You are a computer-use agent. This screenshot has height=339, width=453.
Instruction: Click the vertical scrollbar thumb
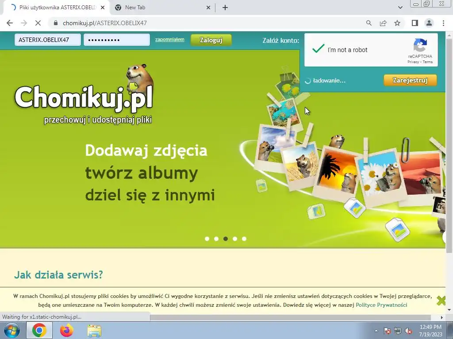tap(449, 146)
